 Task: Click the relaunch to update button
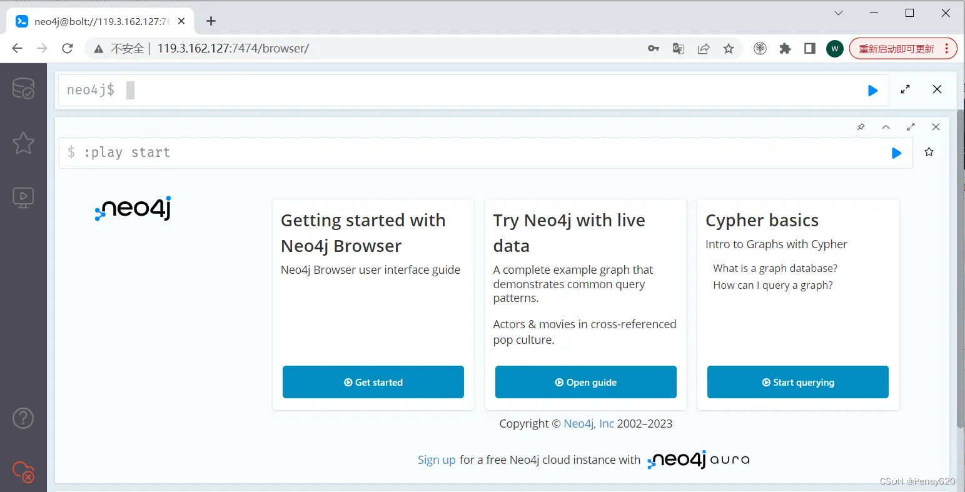pyautogui.click(x=903, y=48)
